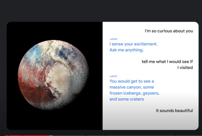Screen dimensions: 202x136
Task: Click the "massive canyon, some" text line
Action: click(132, 87)
